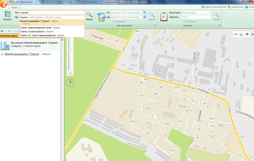
Task: Pick departure point on map icon
Action: pyautogui.click(x=145, y=13)
